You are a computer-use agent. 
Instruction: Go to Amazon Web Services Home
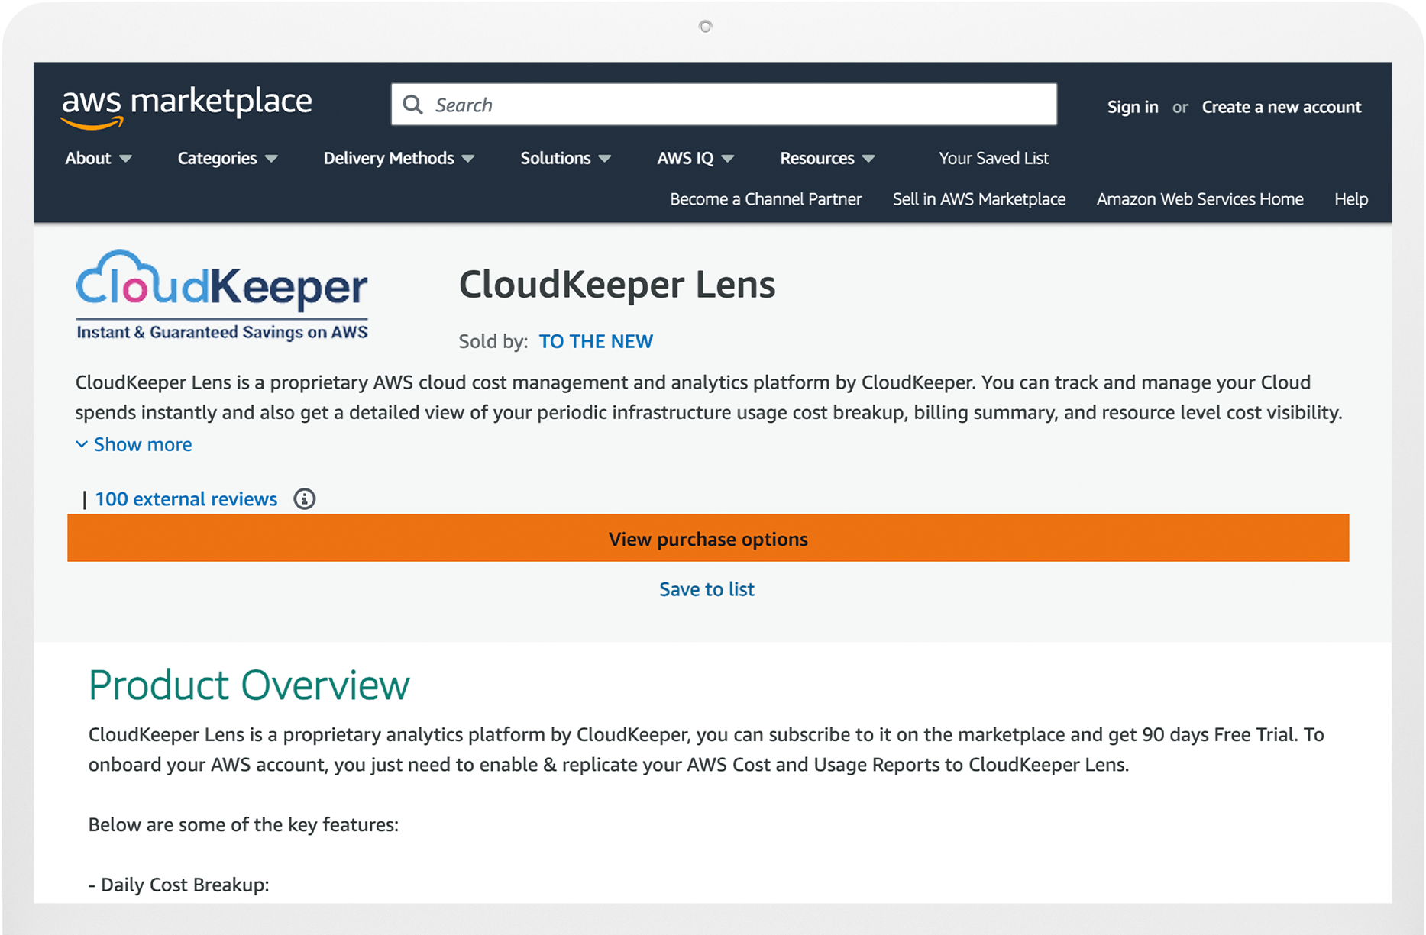tap(1200, 199)
